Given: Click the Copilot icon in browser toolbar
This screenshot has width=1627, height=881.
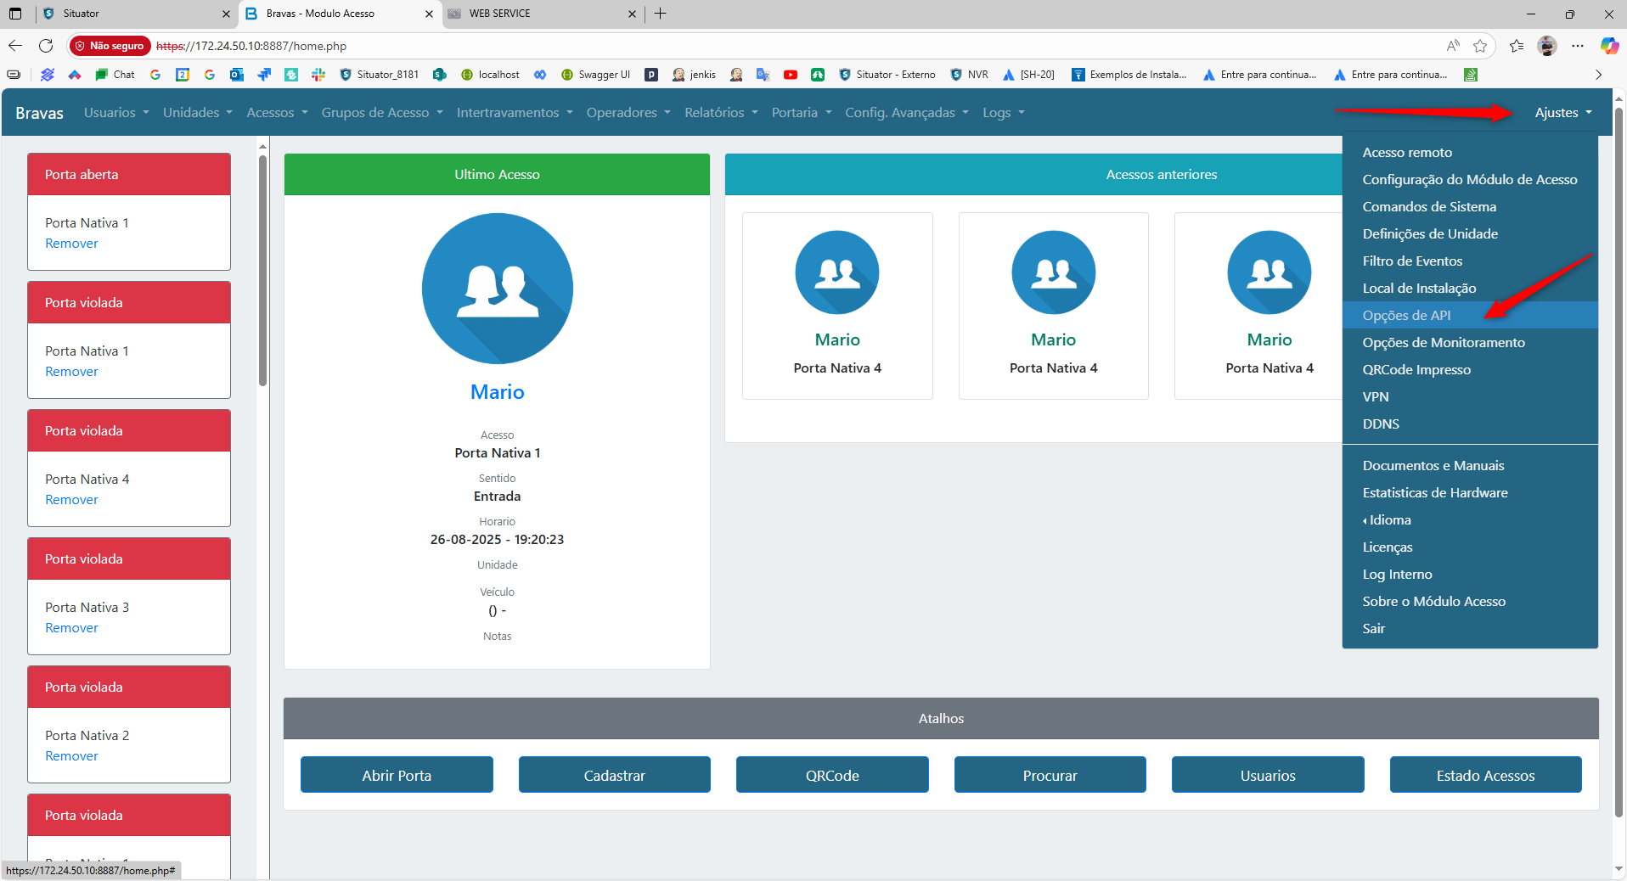Looking at the screenshot, I should (x=1608, y=46).
